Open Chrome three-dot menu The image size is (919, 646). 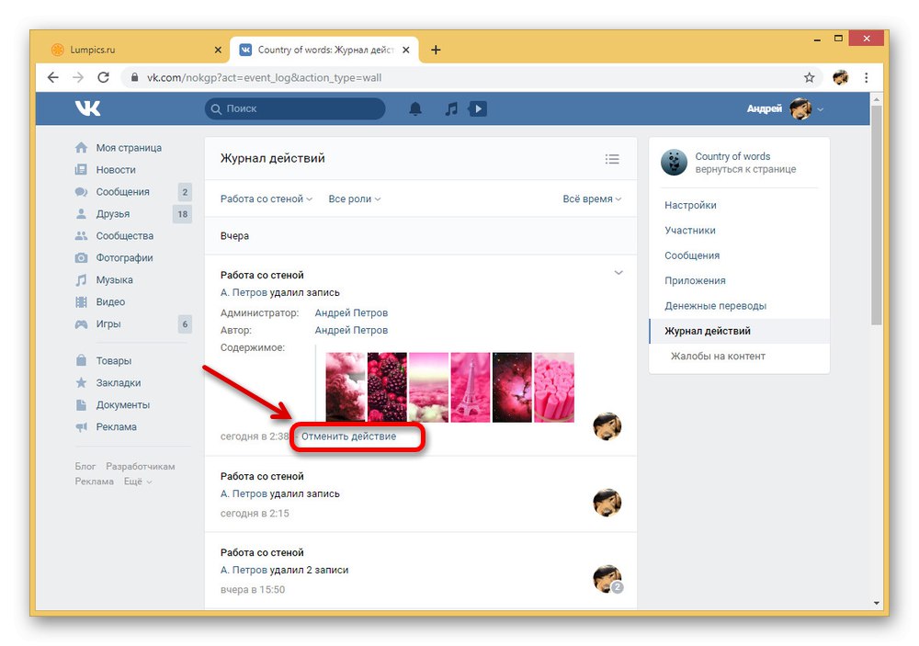click(x=867, y=77)
